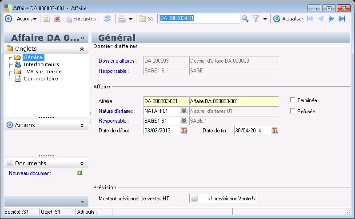Click the Affaire description field
The width and height of the screenshot is (355, 219).
coord(234,101)
